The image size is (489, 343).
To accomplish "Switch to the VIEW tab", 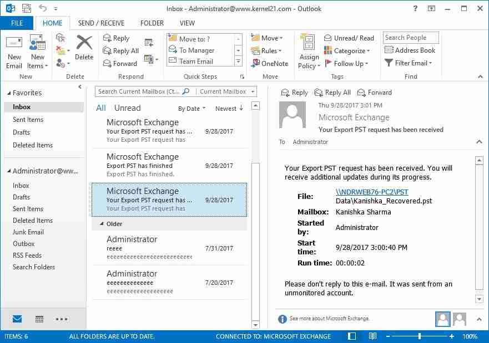I will pos(187,23).
